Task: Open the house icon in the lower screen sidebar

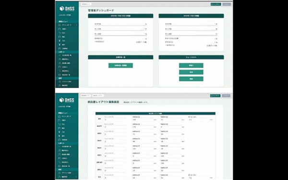Action: [60, 117]
